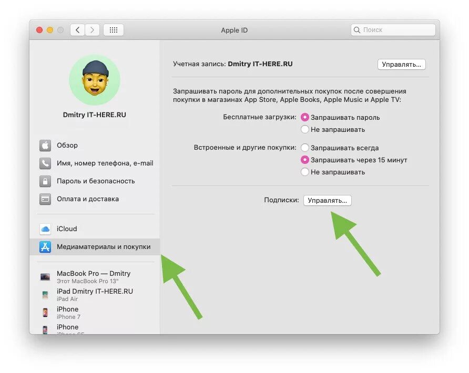Select the iPhone 7 device entry
469x373 pixels.
pyautogui.click(x=95, y=313)
